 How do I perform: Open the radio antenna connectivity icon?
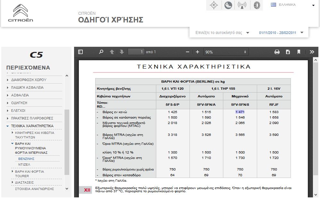(242, 5)
